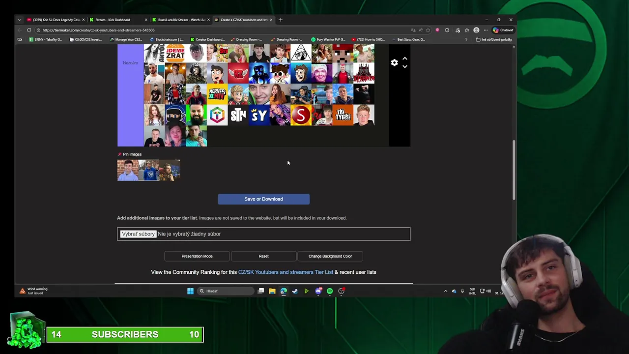
Task: Click first pinned image thumbnail
Action: (x=128, y=170)
